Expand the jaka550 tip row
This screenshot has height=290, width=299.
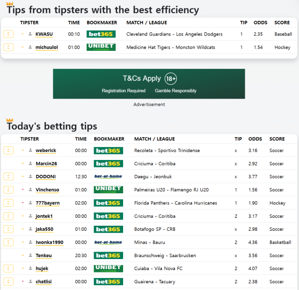click(8, 229)
